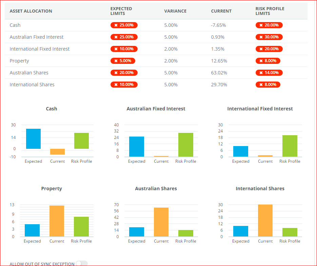Screen dimensions: 317x266
Task: Click Cash expected limit 25.00% badge
Action: click(124, 25)
